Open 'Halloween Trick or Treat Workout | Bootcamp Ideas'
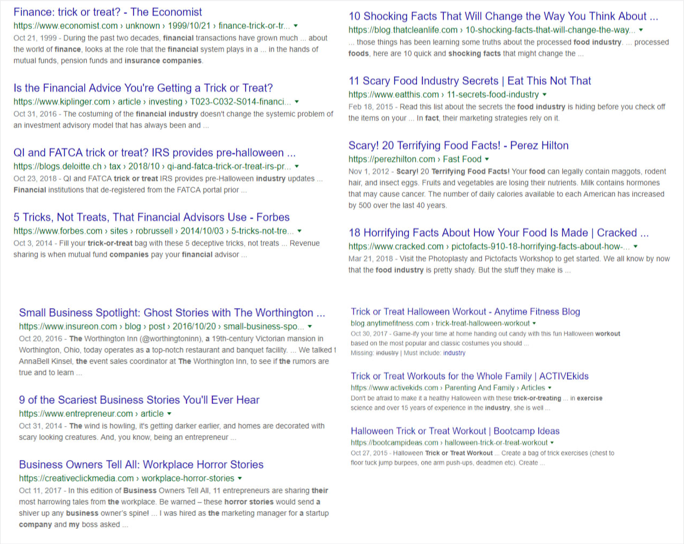The image size is (684, 544). [455, 431]
